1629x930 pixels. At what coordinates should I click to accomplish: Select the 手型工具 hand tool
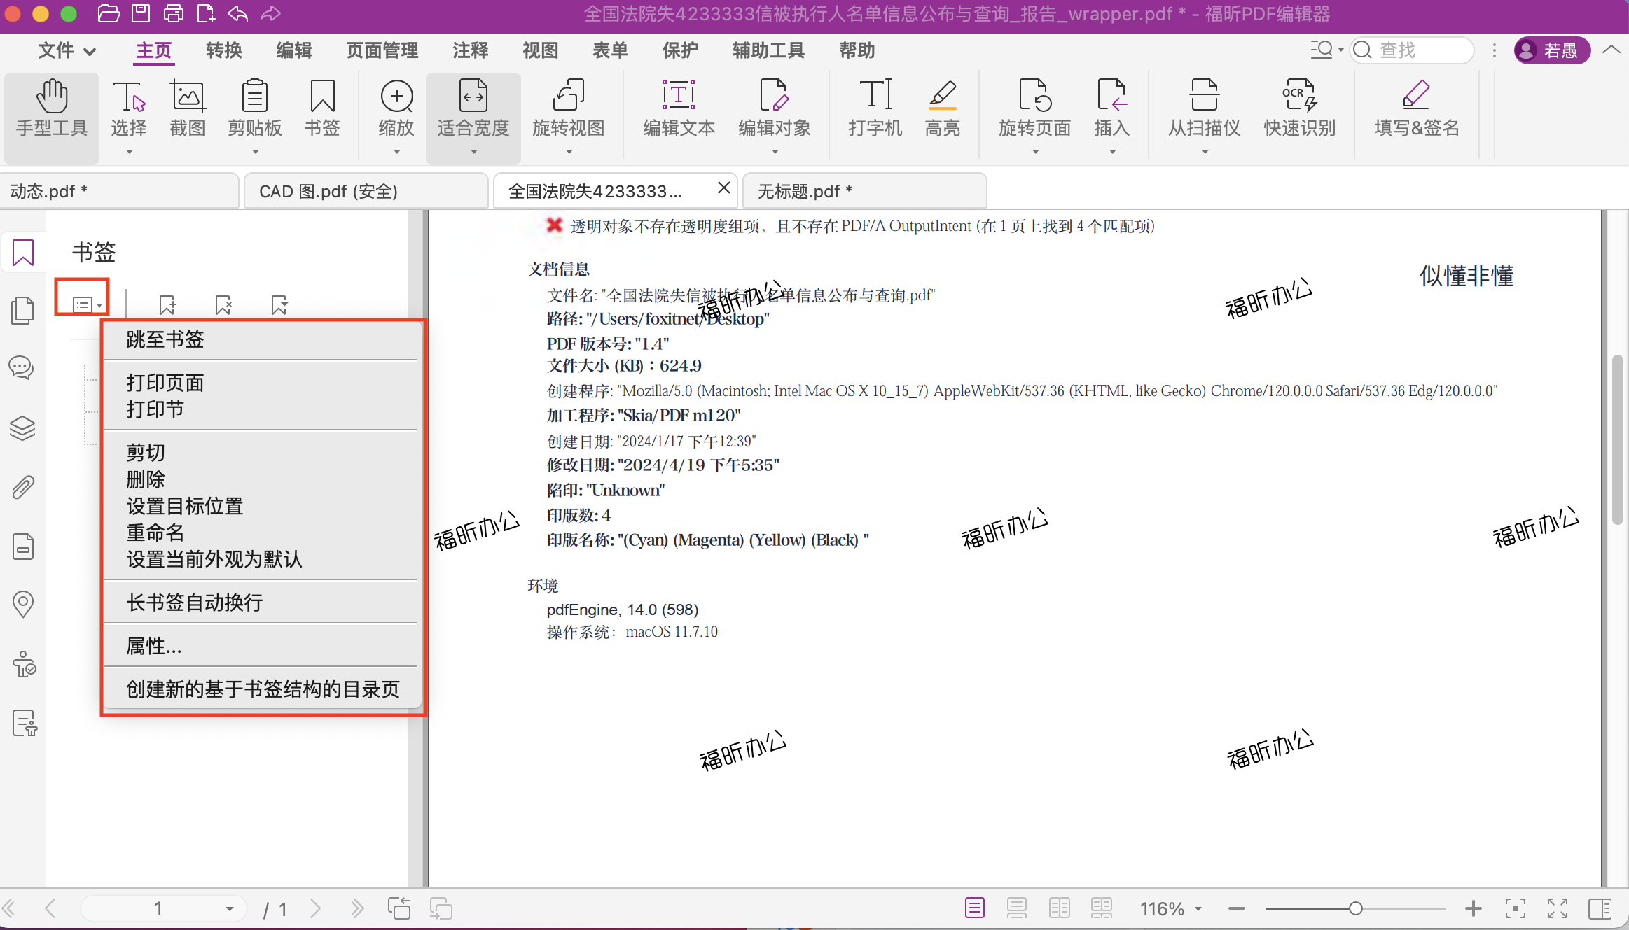tap(51, 112)
